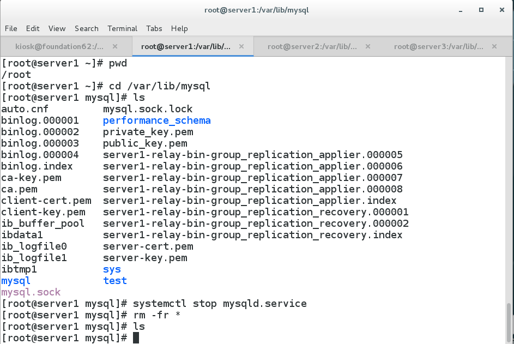Image resolution: width=514 pixels, height=344 pixels.
Task: Click the ibdata1 file name
Action: coord(22,235)
